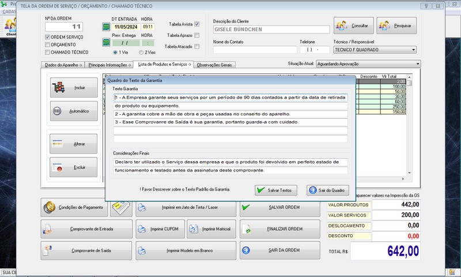
Task: Open Comprovante de Entrada
Action: pos(86,229)
